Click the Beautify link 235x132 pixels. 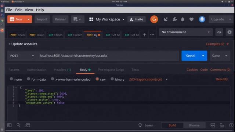222,79
